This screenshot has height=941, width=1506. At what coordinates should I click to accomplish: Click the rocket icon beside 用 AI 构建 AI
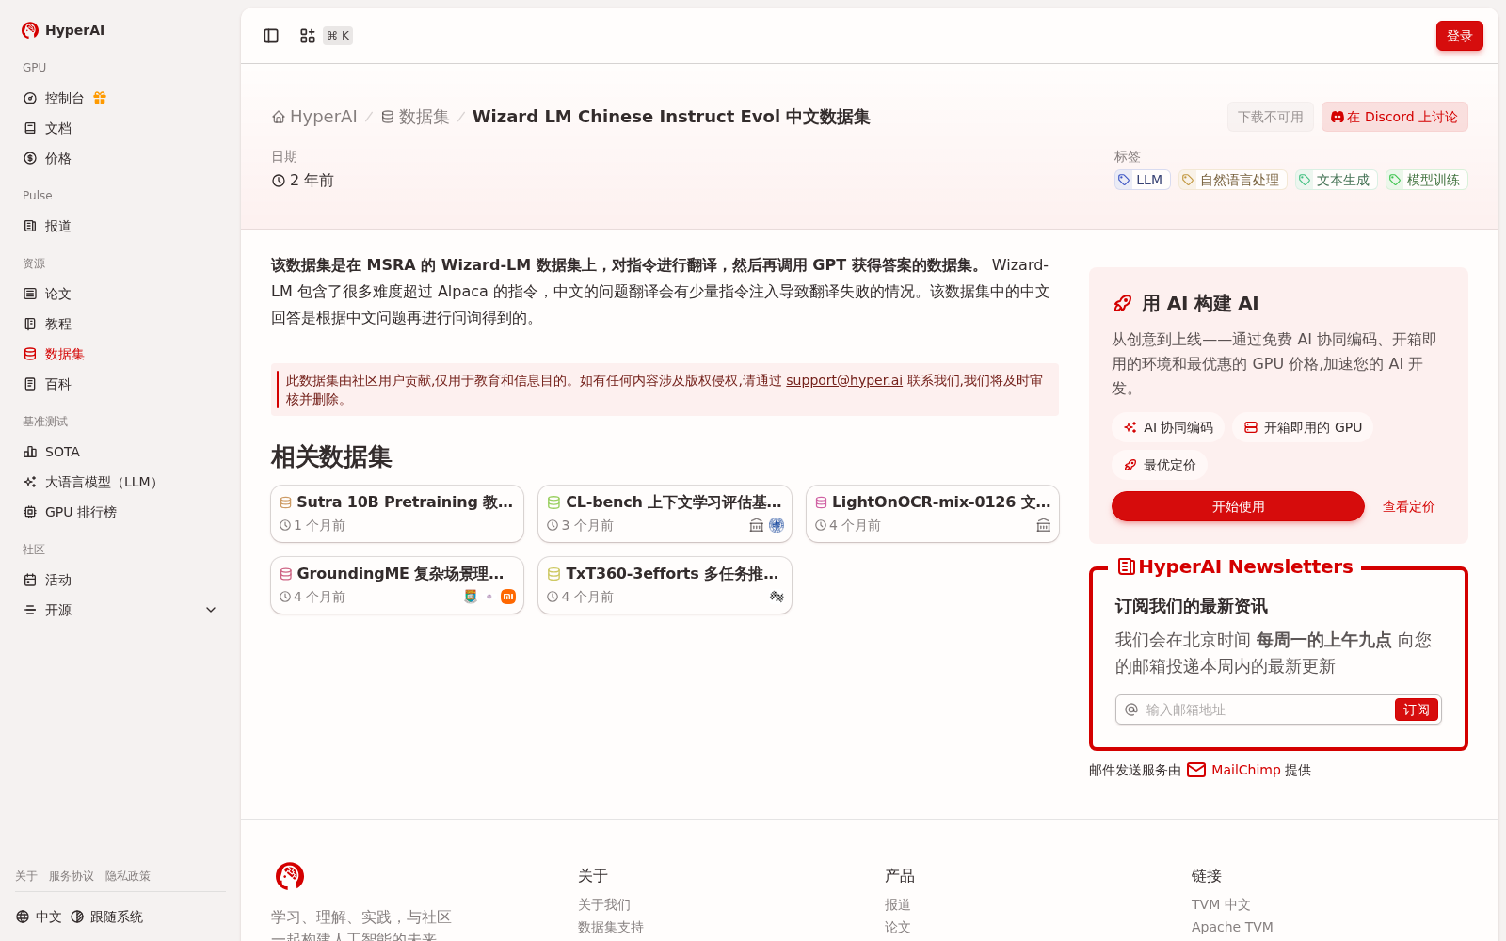click(1123, 303)
